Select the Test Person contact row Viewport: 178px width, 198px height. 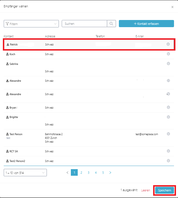(x=86, y=137)
